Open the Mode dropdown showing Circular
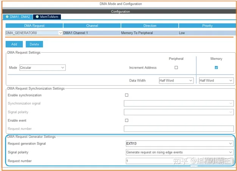The width and height of the screenshot is (237, 171). [x=42, y=68]
